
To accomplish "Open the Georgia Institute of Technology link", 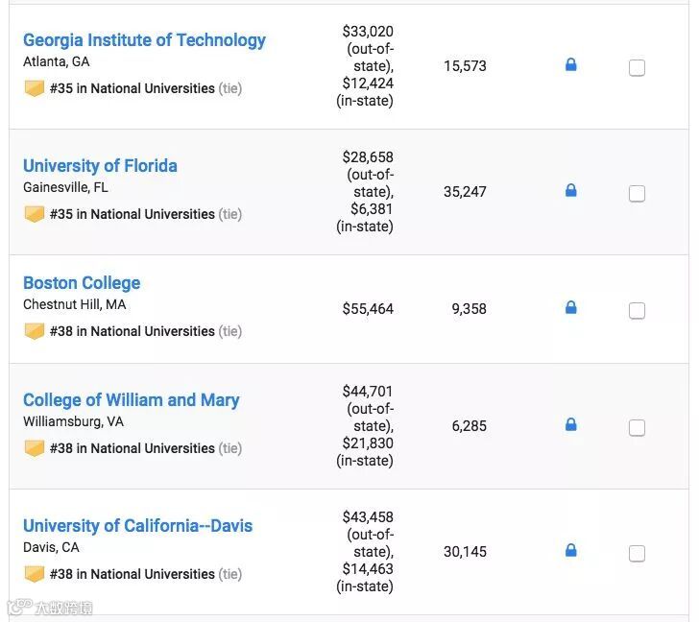I will (x=144, y=40).
